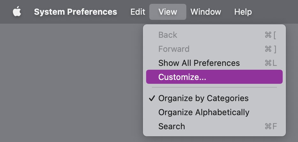Image resolution: width=298 pixels, height=142 pixels.
Task: Open the Apple menu icon
Action: tap(17, 12)
